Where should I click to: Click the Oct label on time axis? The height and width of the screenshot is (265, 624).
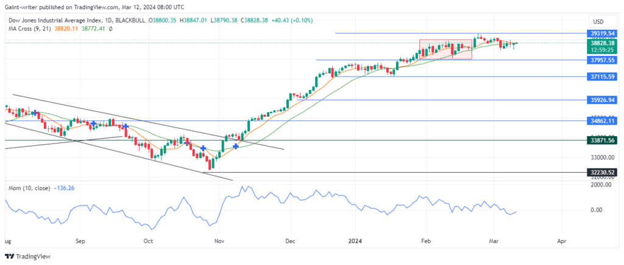pyautogui.click(x=149, y=241)
